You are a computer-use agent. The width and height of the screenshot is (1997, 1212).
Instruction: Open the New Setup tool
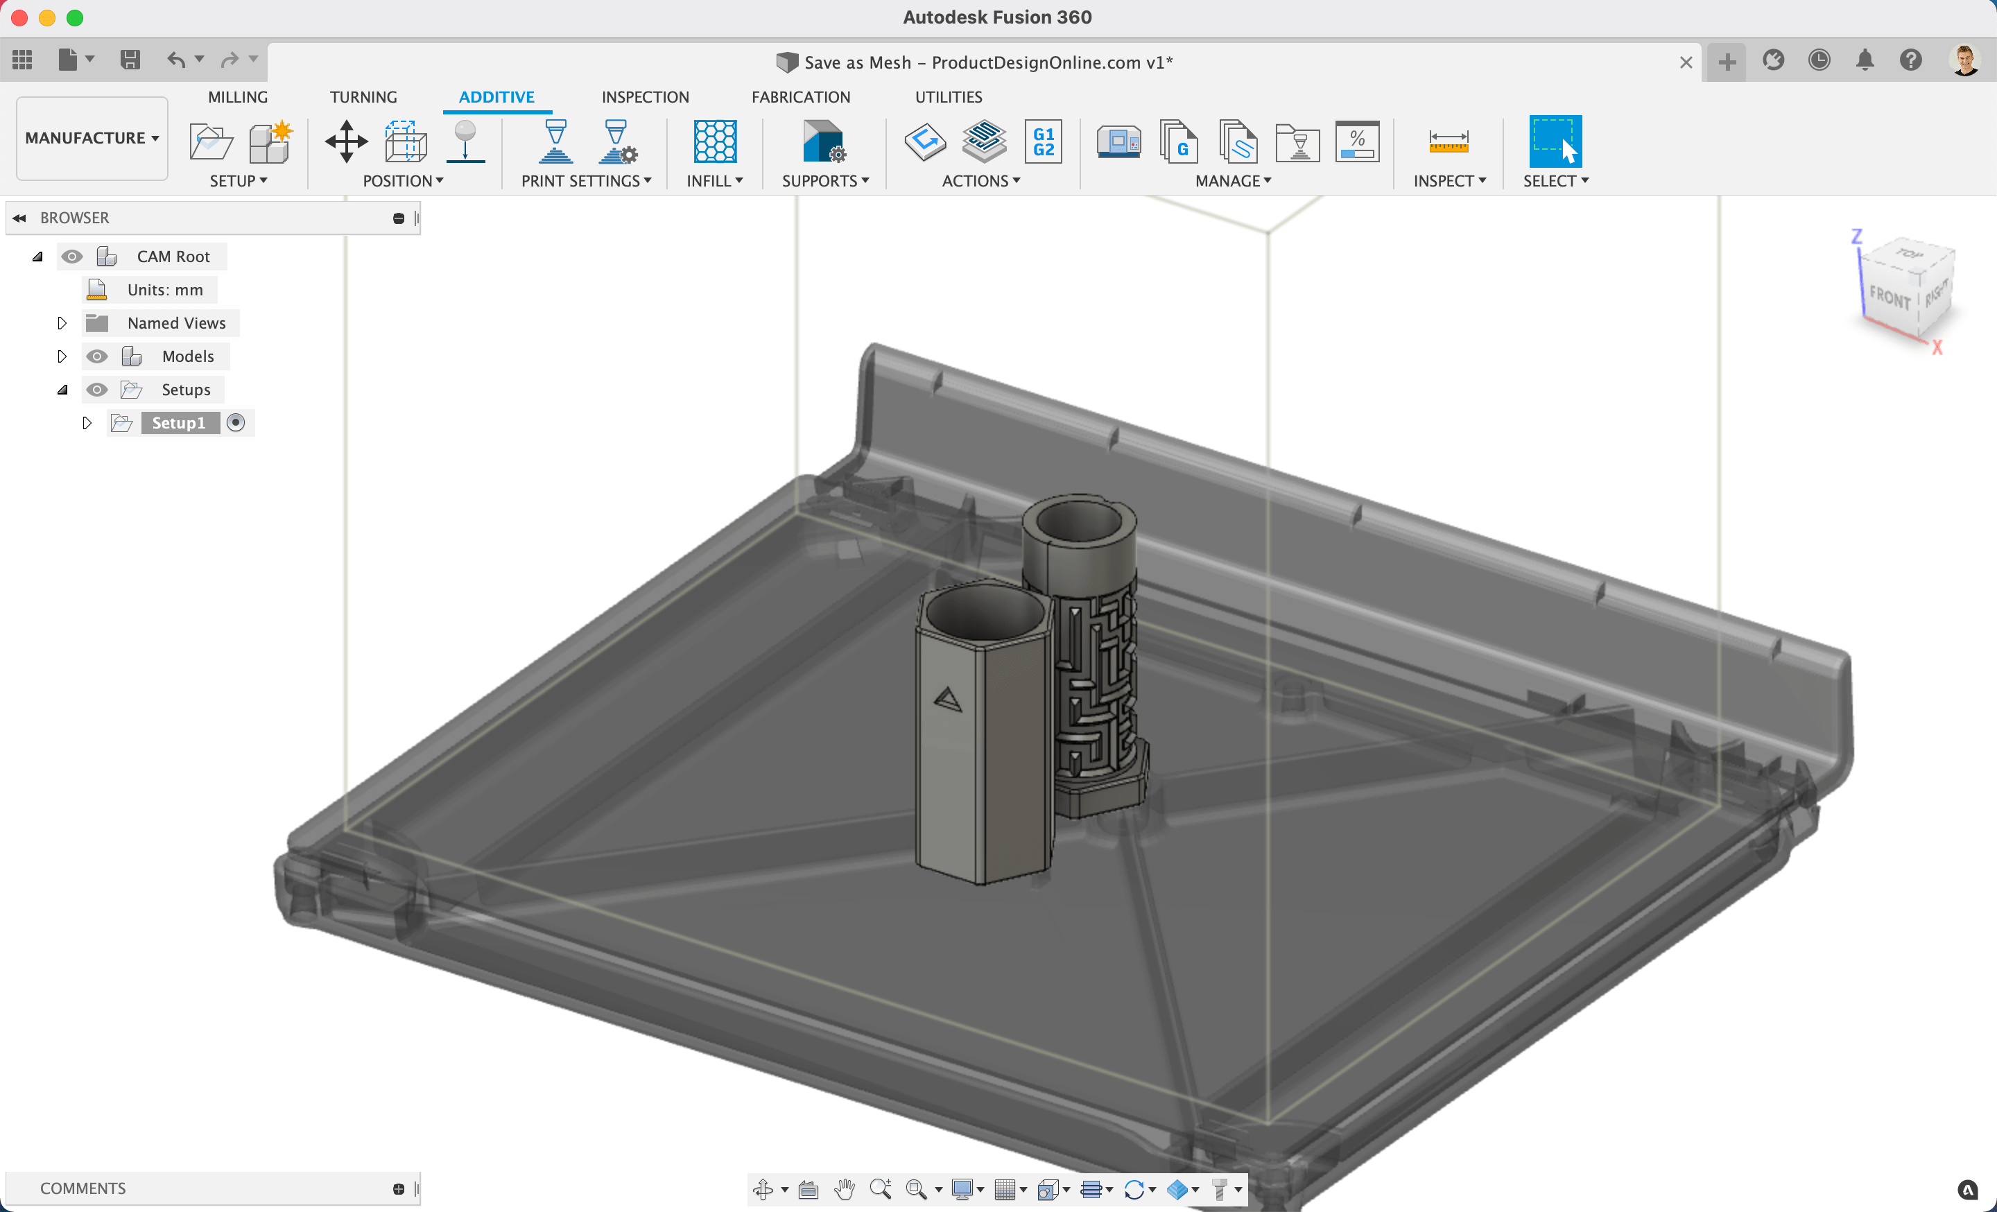pyautogui.click(x=270, y=141)
